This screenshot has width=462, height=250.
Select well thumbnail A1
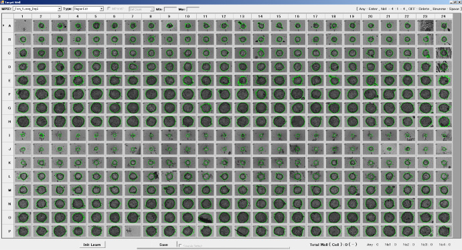[x=23, y=26]
